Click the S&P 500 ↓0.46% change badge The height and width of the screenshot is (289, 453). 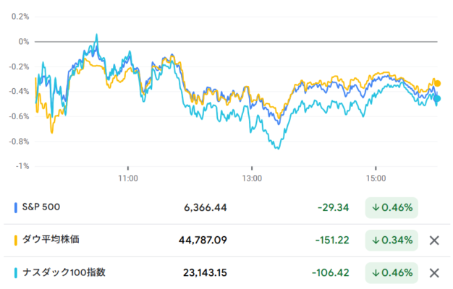(391, 207)
